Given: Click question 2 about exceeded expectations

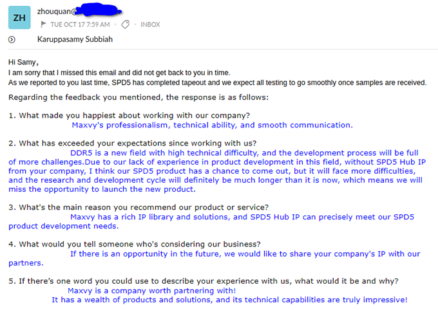Looking at the screenshot, I should 133,143.
